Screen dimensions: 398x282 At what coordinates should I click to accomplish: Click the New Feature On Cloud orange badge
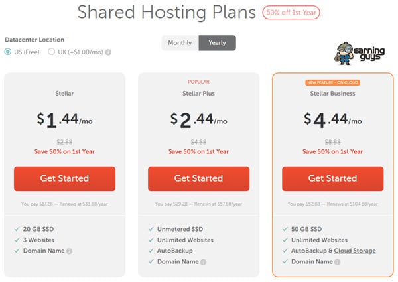point(332,82)
